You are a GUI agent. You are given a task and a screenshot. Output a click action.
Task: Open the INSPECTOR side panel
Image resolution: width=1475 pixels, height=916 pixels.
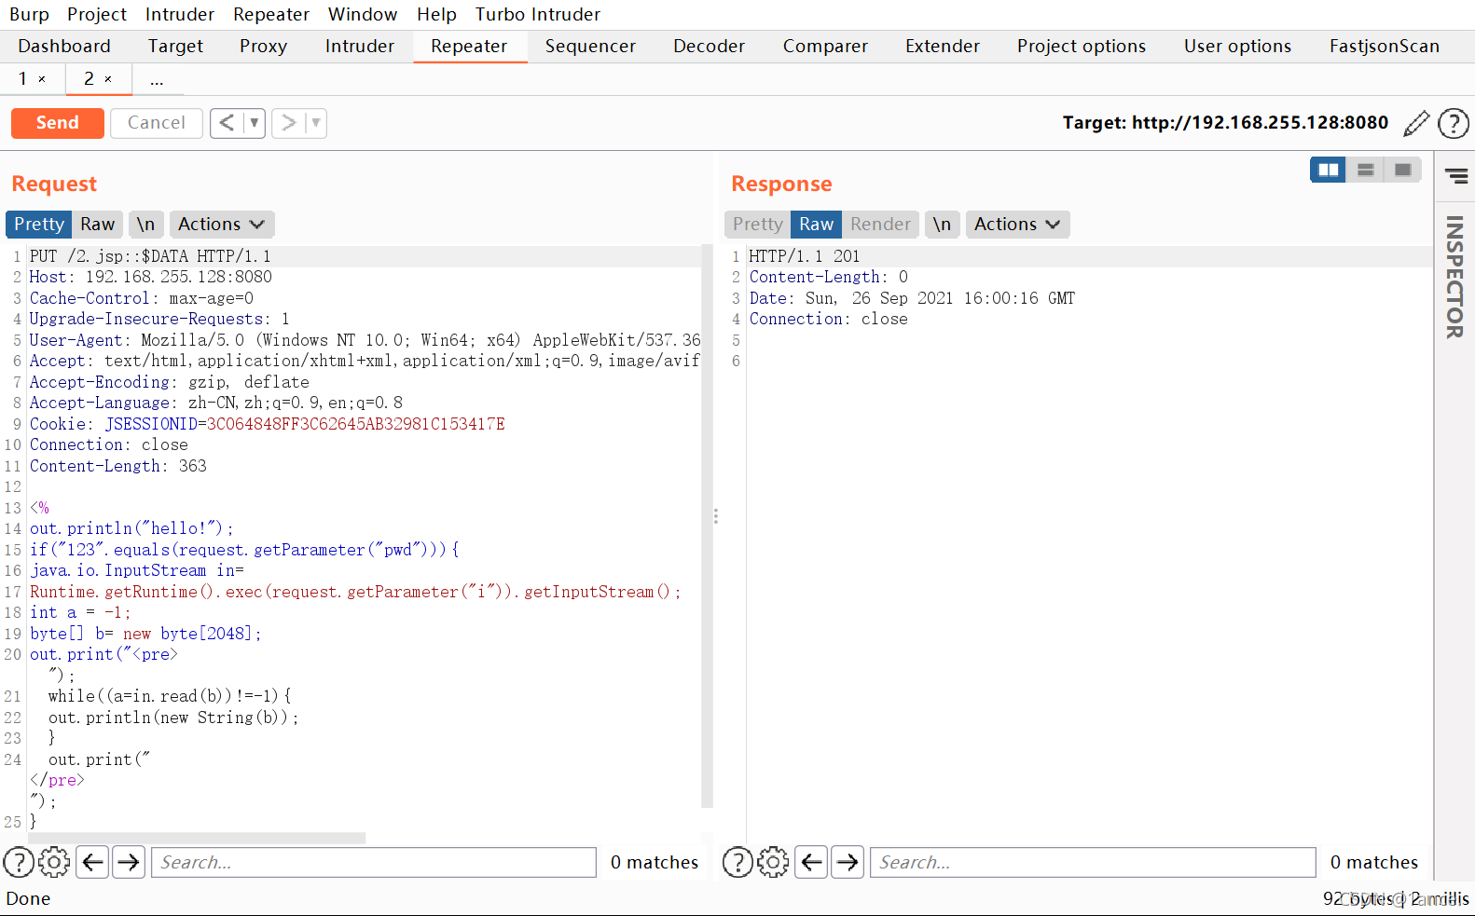click(1454, 277)
